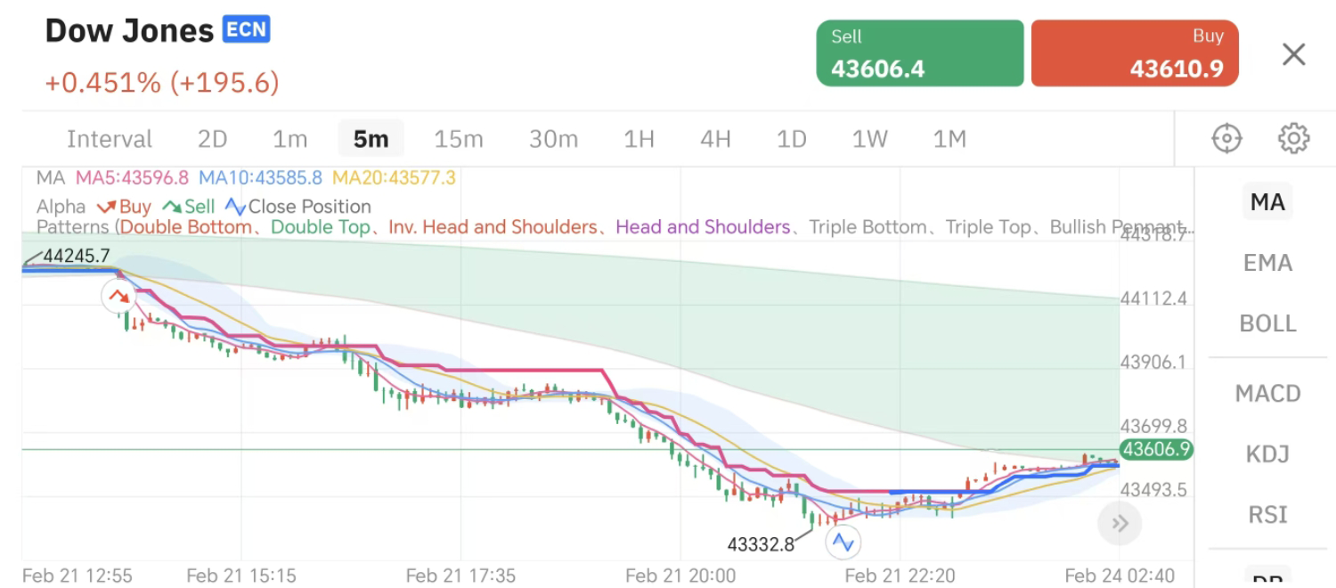Enable the MACD indicator
Image resolution: width=1336 pixels, height=588 pixels.
click(x=1267, y=393)
